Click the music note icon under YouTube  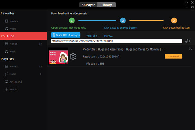(x=6, y=51)
